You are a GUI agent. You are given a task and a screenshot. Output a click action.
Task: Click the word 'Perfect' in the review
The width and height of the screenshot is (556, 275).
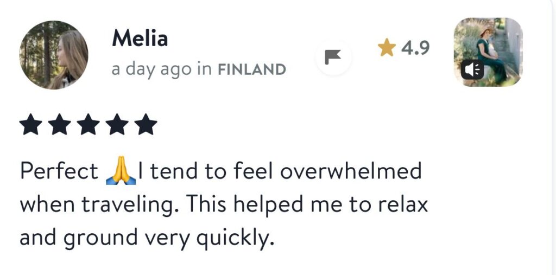click(x=59, y=171)
